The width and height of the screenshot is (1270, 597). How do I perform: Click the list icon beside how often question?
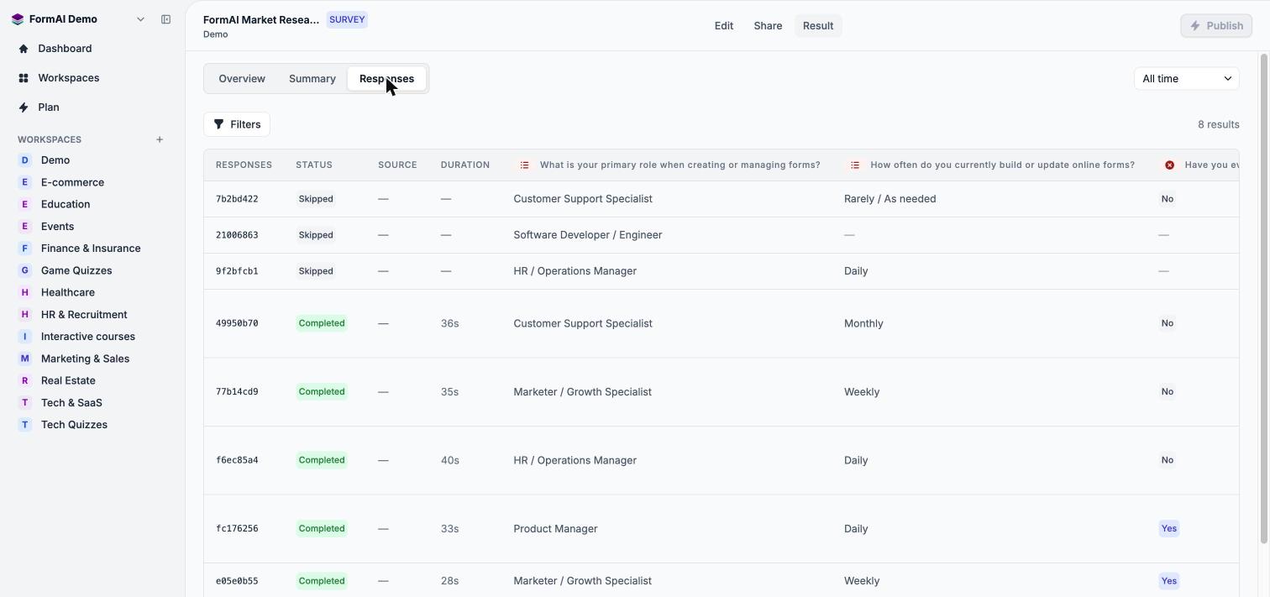pos(855,165)
